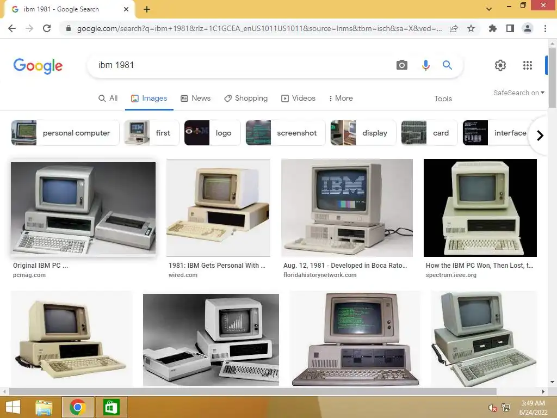Open the extensions puzzle icon
This screenshot has width=557, height=418.
[x=492, y=28]
